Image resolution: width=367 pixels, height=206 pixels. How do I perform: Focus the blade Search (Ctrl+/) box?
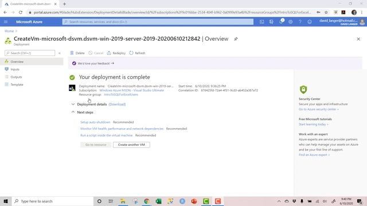point(30,53)
